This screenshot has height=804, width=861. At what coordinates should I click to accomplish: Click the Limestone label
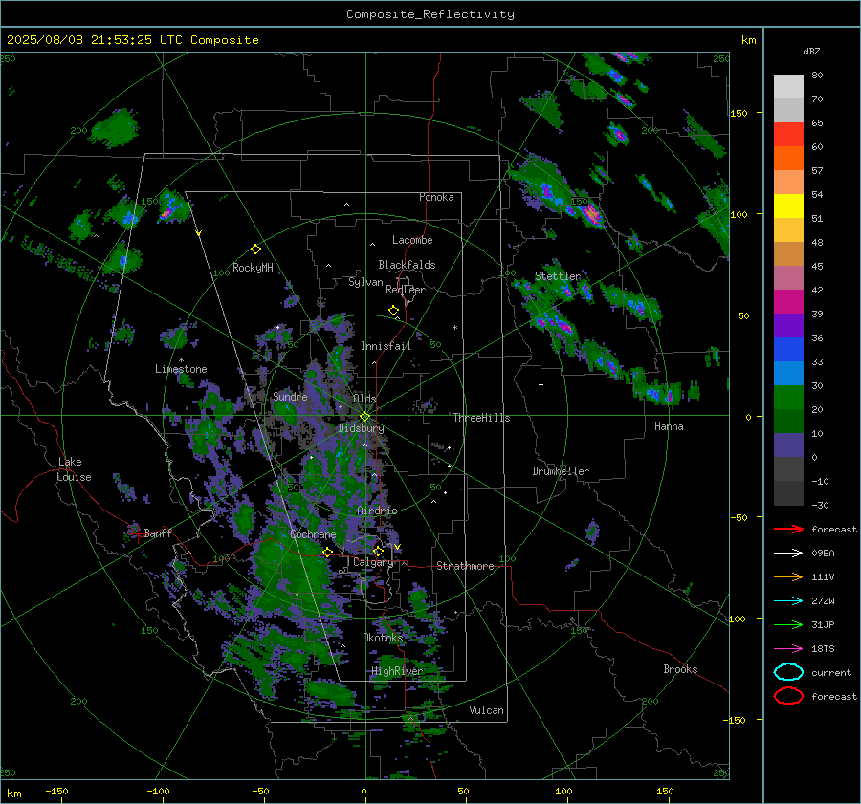[181, 369]
